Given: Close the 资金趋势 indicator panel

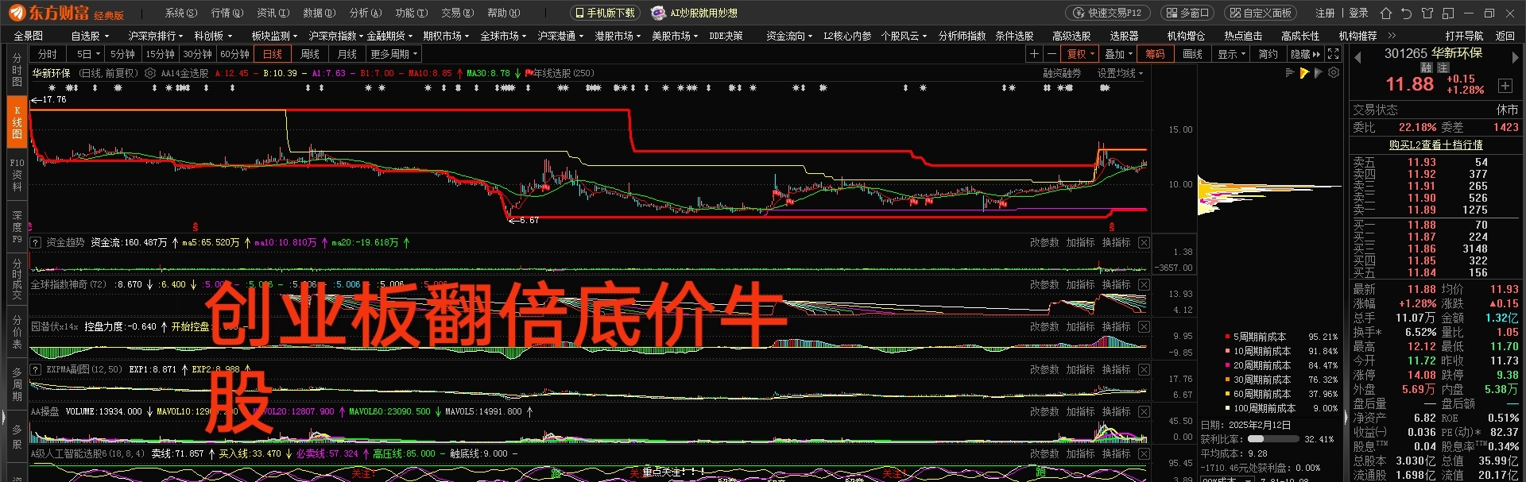Looking at the screenshot, I should [x=1144, y=242].
